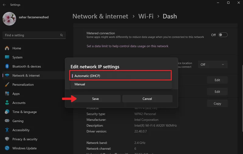
Task: Open the Home settings page
Action: click(x=17, y=48)
